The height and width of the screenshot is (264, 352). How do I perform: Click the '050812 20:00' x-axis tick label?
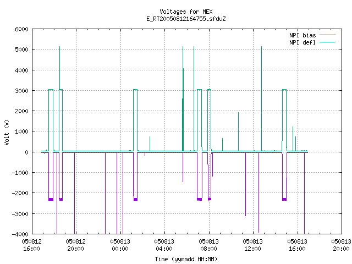pos(76,245)
